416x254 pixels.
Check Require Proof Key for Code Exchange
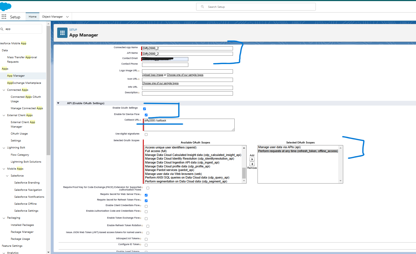click(x=148, y=188)
